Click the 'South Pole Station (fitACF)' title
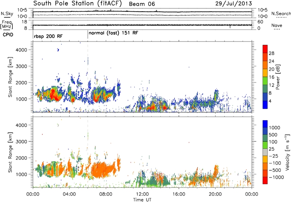 (x=77, y=4)
